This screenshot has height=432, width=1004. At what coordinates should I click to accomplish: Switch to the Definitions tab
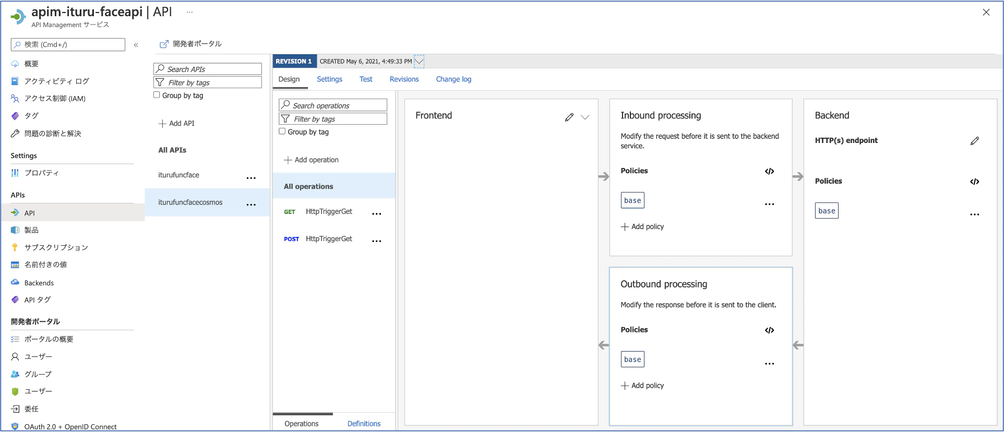point(364,424)
